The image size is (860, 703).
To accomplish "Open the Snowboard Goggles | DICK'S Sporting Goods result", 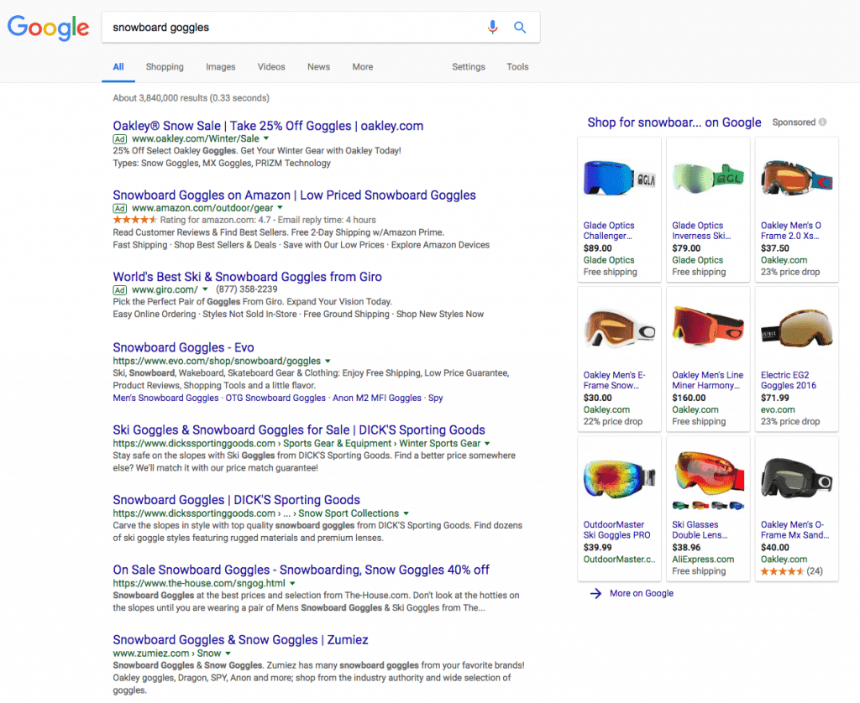I will click(236, 500).
